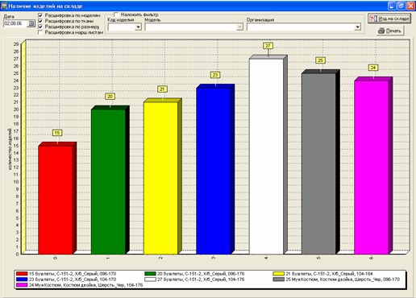Click the white legend swatch
Screen dimensions: 416x298
pos(150,279)
